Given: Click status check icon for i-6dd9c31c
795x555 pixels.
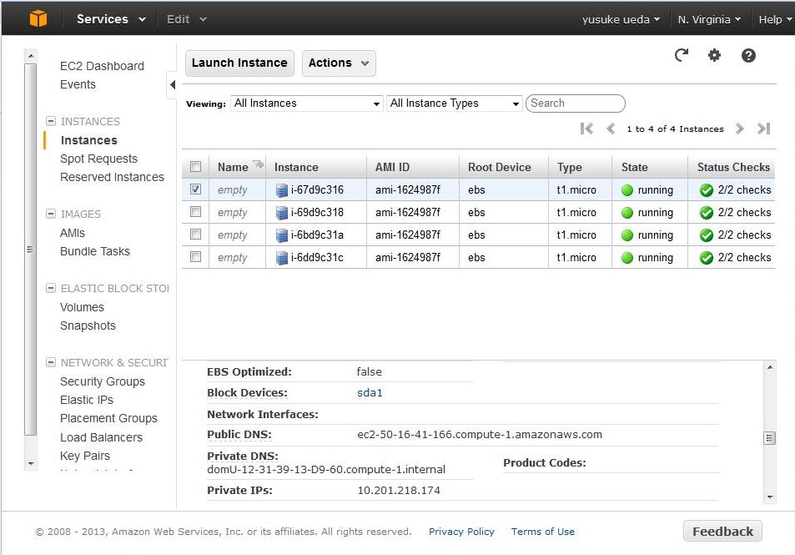Looking at the screenshot, I should tap(707, 258).
